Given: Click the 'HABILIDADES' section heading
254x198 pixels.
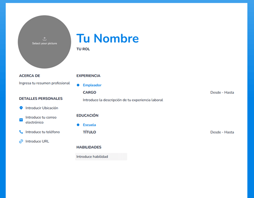Looking at the screenshot, I should click(x=89, y=147).
